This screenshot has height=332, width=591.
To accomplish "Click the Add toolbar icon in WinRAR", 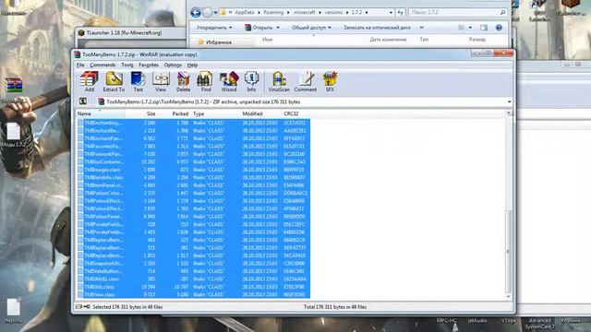I will tap(90, 82).
